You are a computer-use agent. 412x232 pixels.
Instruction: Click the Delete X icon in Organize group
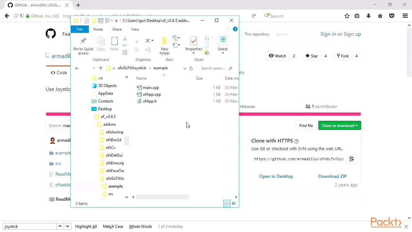(x=147, y=41)
